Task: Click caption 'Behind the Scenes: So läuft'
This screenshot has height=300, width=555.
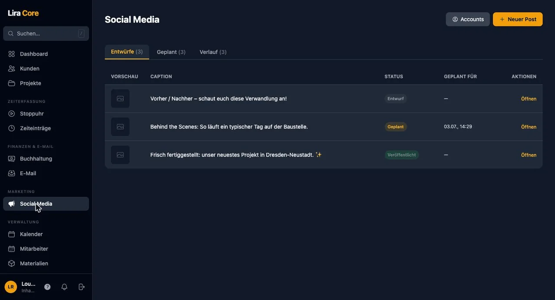Action: [229, 127]
